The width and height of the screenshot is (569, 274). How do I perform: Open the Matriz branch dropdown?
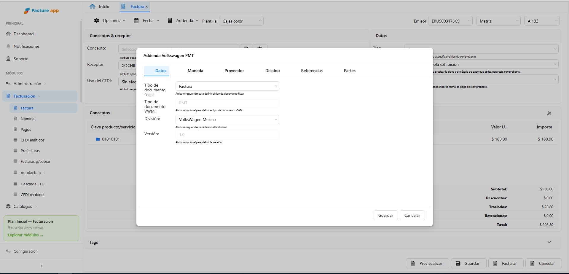coord(498,21)
